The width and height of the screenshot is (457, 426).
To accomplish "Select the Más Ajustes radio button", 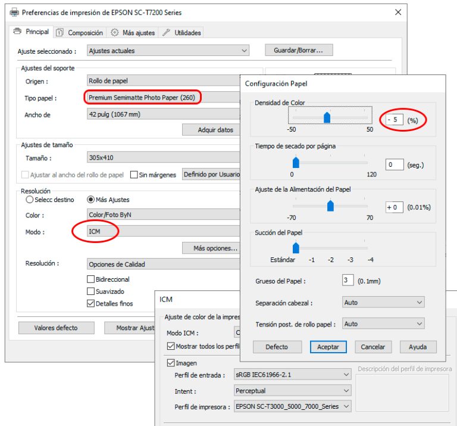I will pyautogui.click(x=90, y=200).
